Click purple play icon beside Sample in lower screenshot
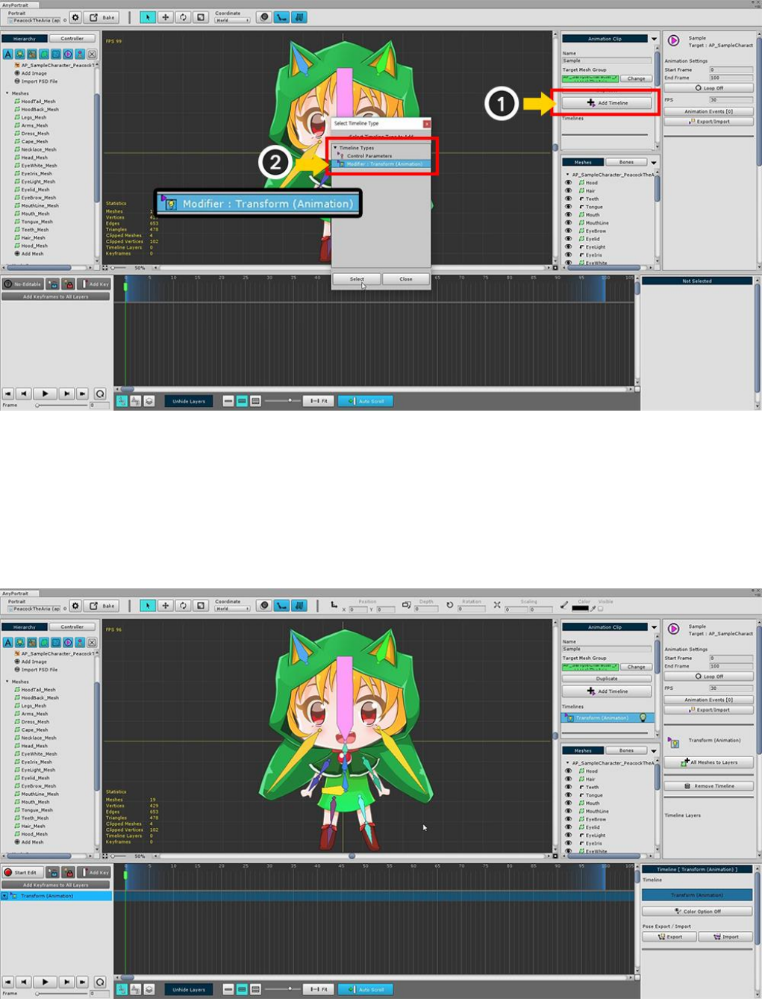The width and height of the screenshot is (762, 999). coord(674,629)
